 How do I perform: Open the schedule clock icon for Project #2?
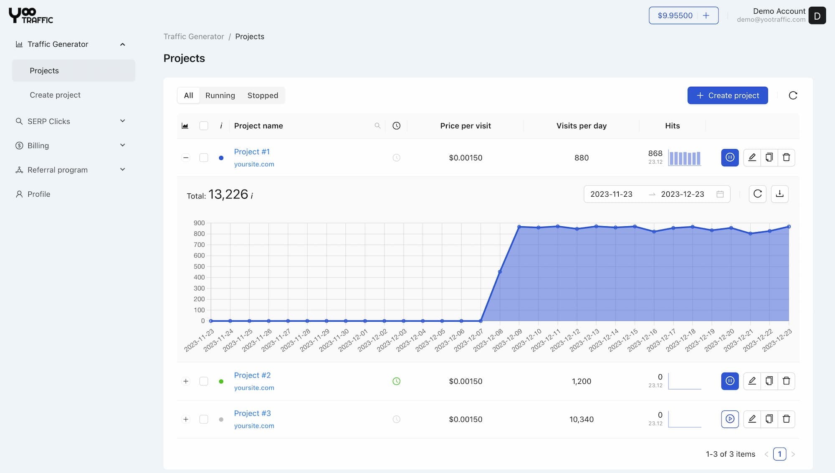tap(396, 381)
